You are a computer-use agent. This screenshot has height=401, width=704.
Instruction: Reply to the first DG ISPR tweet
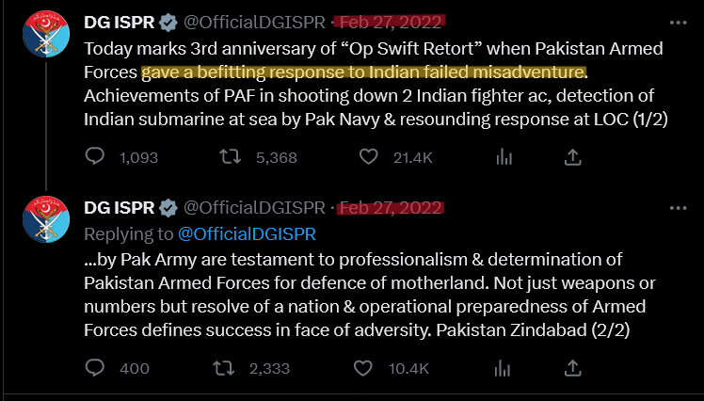point(96,157)
